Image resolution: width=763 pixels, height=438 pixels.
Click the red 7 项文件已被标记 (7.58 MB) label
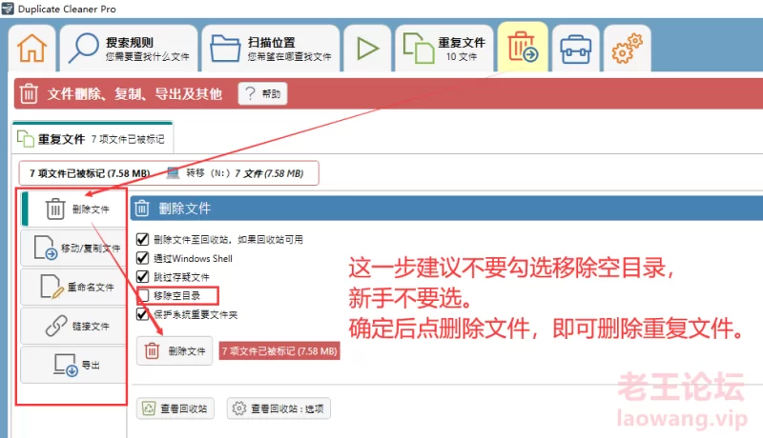pyautogui.click(x=279, y=350)
